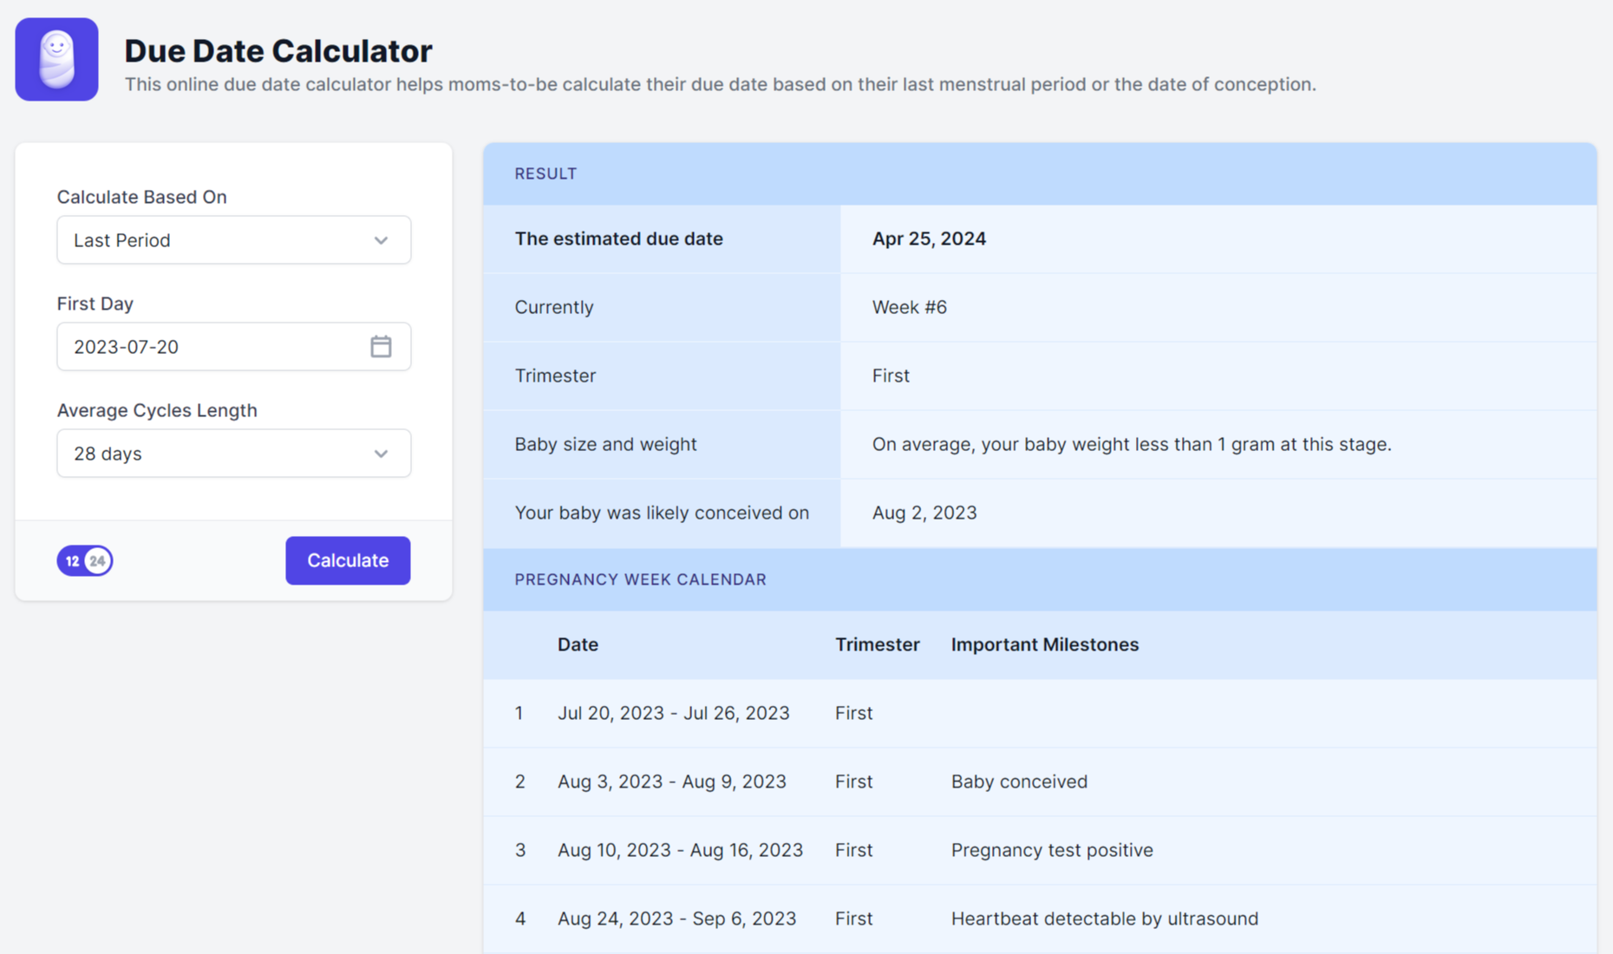Screen dimensions: 1613x954
Task: Select the PREGNANCY WEEK CALENDAR header
Action: 640,579
